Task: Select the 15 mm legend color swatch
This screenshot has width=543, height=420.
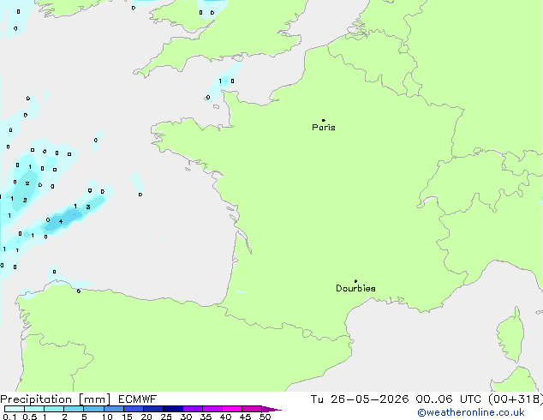Action: [x=134, y=409]
